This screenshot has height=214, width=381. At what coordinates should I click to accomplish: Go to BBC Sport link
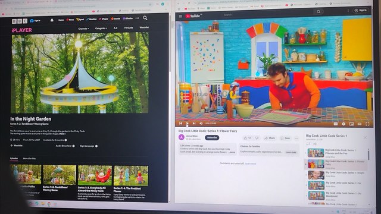coord(80,20)
